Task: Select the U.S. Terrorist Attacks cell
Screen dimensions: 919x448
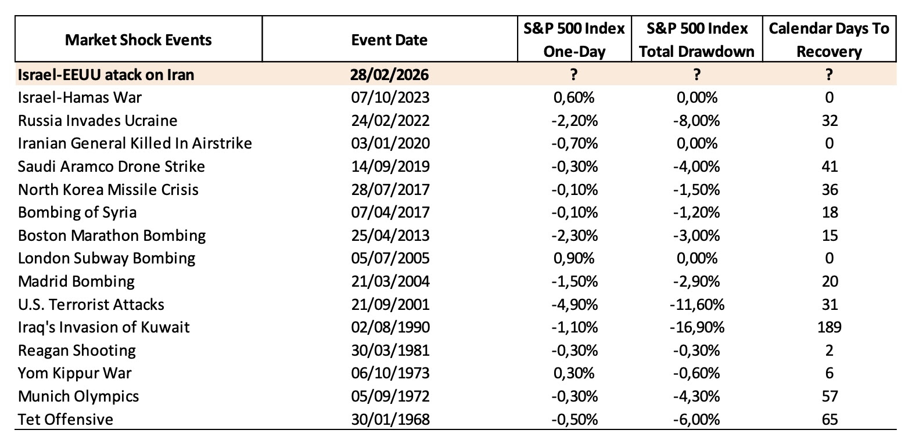Action: pos(91,305)
